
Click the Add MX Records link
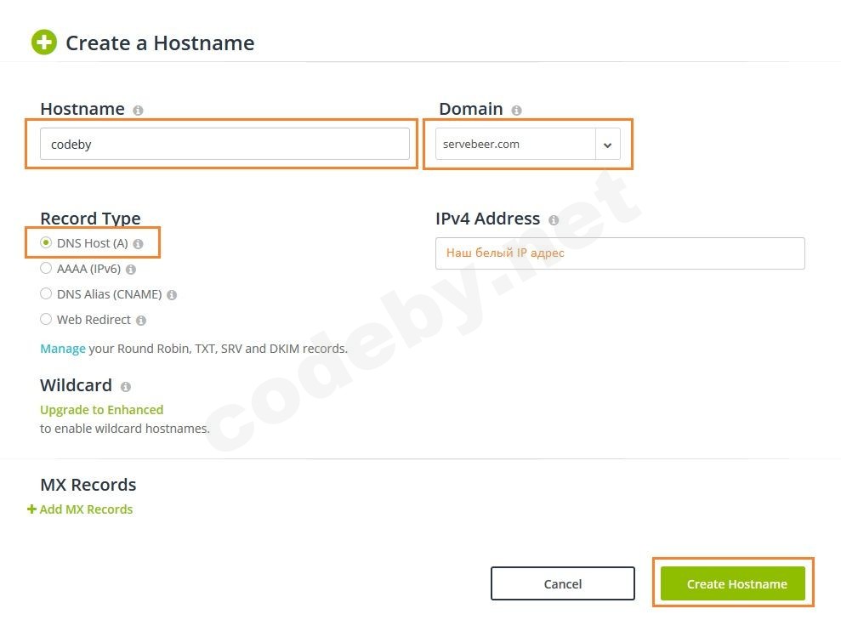(81, 509)
